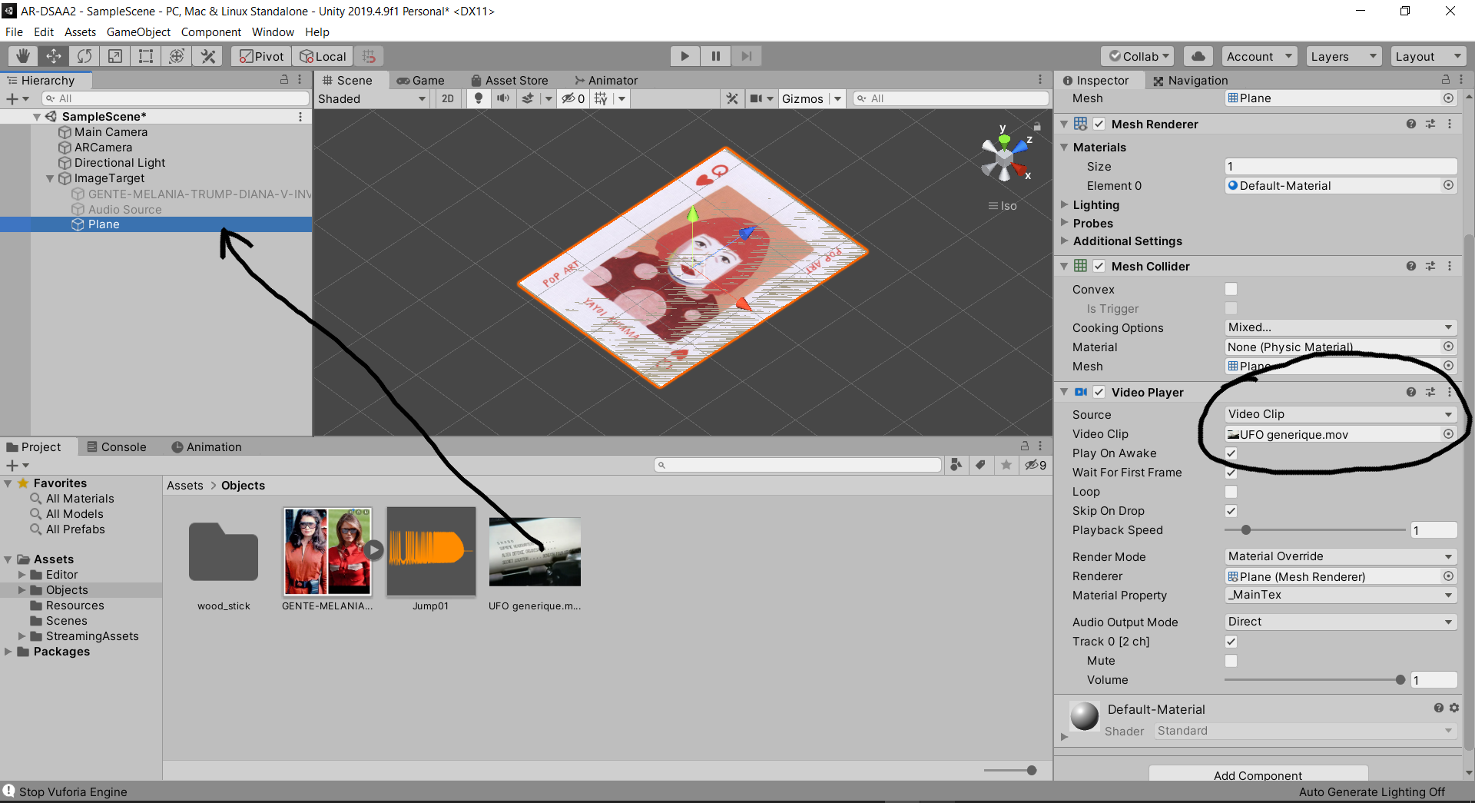The width and height of the screenshot is (1475, 803).
Task: Open Audio Output Mode dropdown
Action: (1341, 622)
